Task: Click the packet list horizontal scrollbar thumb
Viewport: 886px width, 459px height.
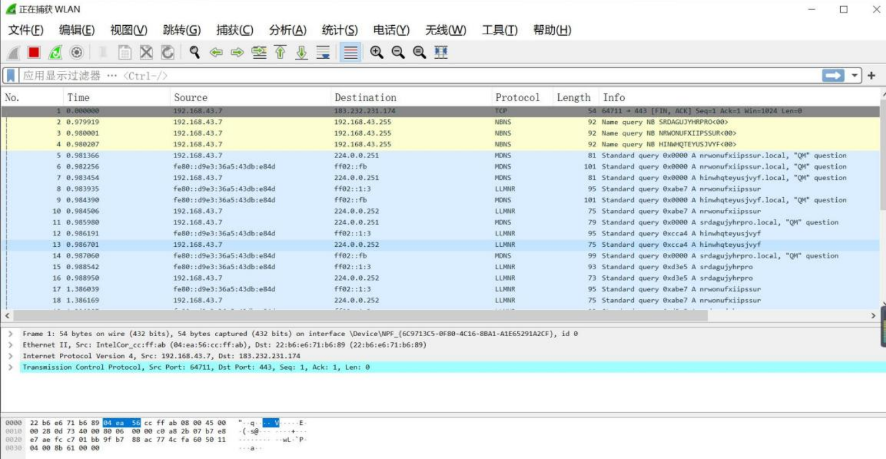Action: click(361, 315)
